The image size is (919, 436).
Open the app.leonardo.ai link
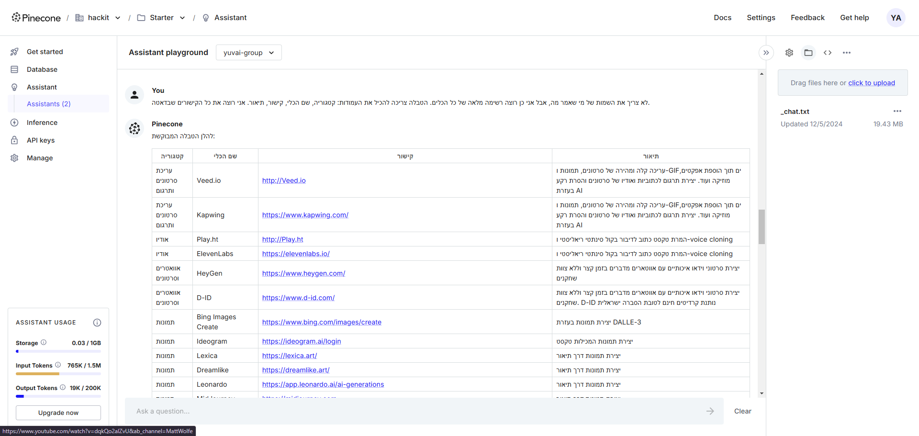pos(323,384)
